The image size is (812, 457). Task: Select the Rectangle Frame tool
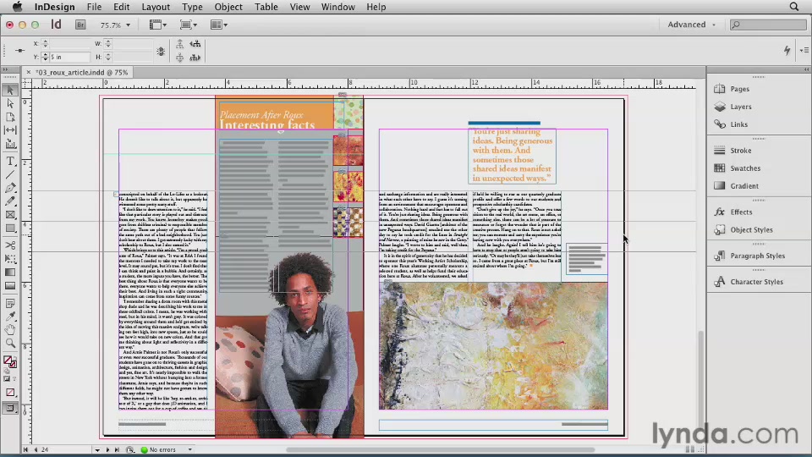(x=10, y=214)
